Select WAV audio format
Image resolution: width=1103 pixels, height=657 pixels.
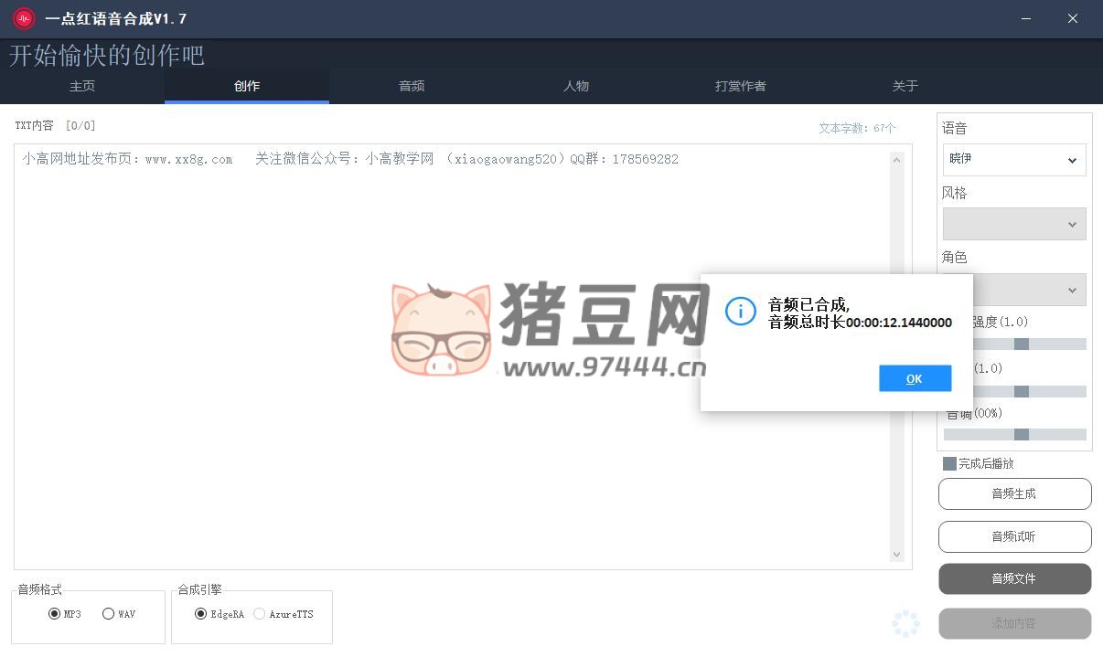tap(109, 614)
